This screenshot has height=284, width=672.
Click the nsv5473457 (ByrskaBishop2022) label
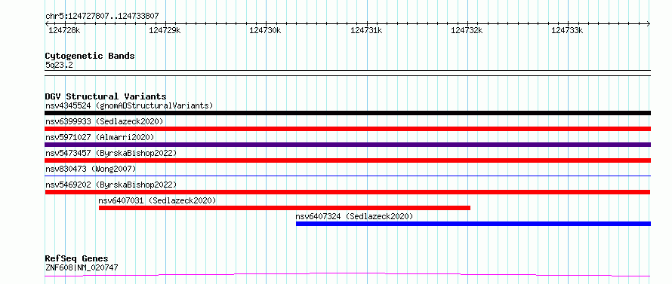tap(110, 153)
